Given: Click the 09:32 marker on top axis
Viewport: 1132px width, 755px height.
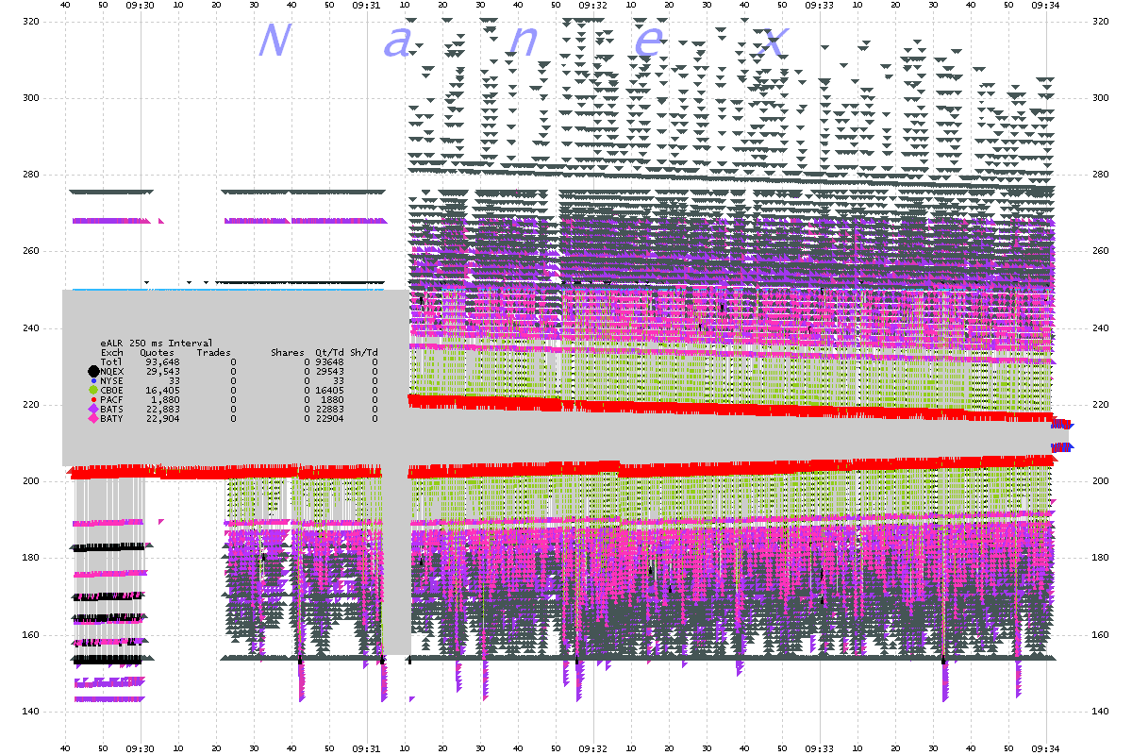Looking at the screenshot, I should (x=592, y=6).
